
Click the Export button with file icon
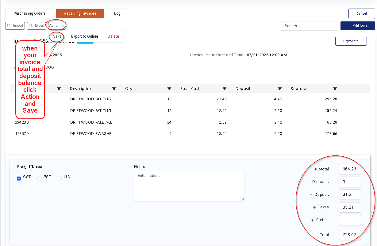coord(37,26)
